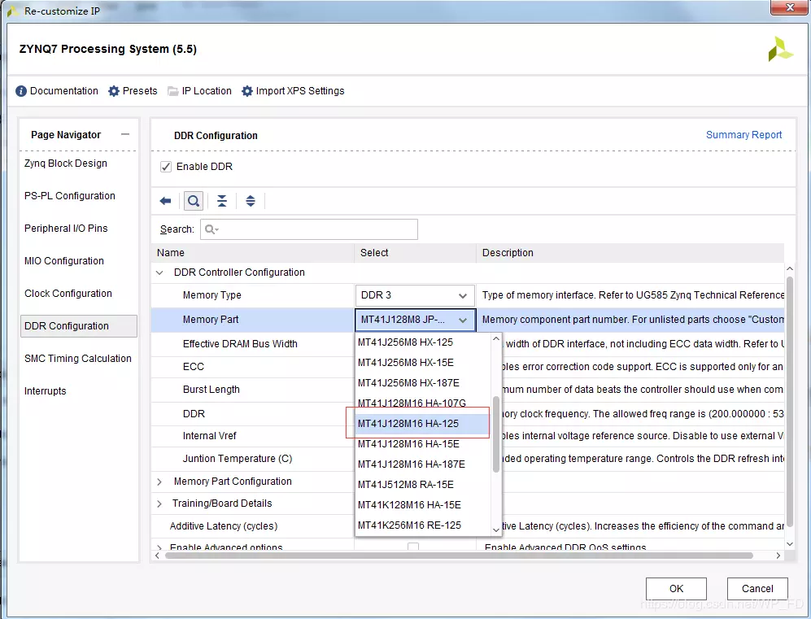Click the Select column header
Screen dimensions: 811x619
416,253
